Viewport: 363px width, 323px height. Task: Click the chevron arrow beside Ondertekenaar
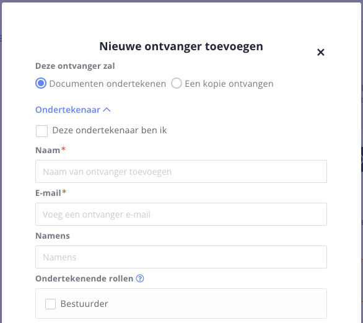pos(107,110)
